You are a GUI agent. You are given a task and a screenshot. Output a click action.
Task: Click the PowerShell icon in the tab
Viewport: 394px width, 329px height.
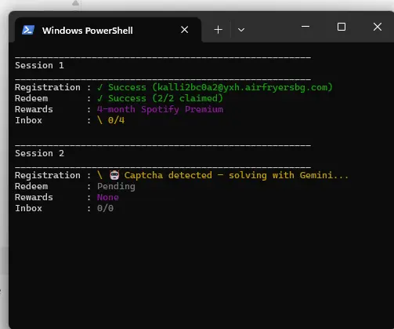coord(28,30)
